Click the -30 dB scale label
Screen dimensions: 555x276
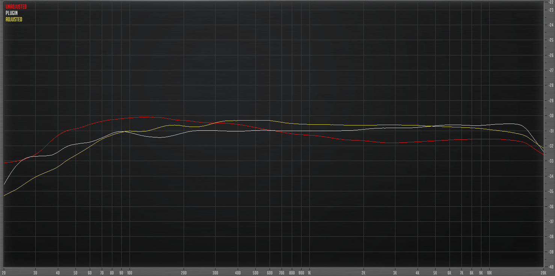551,116
